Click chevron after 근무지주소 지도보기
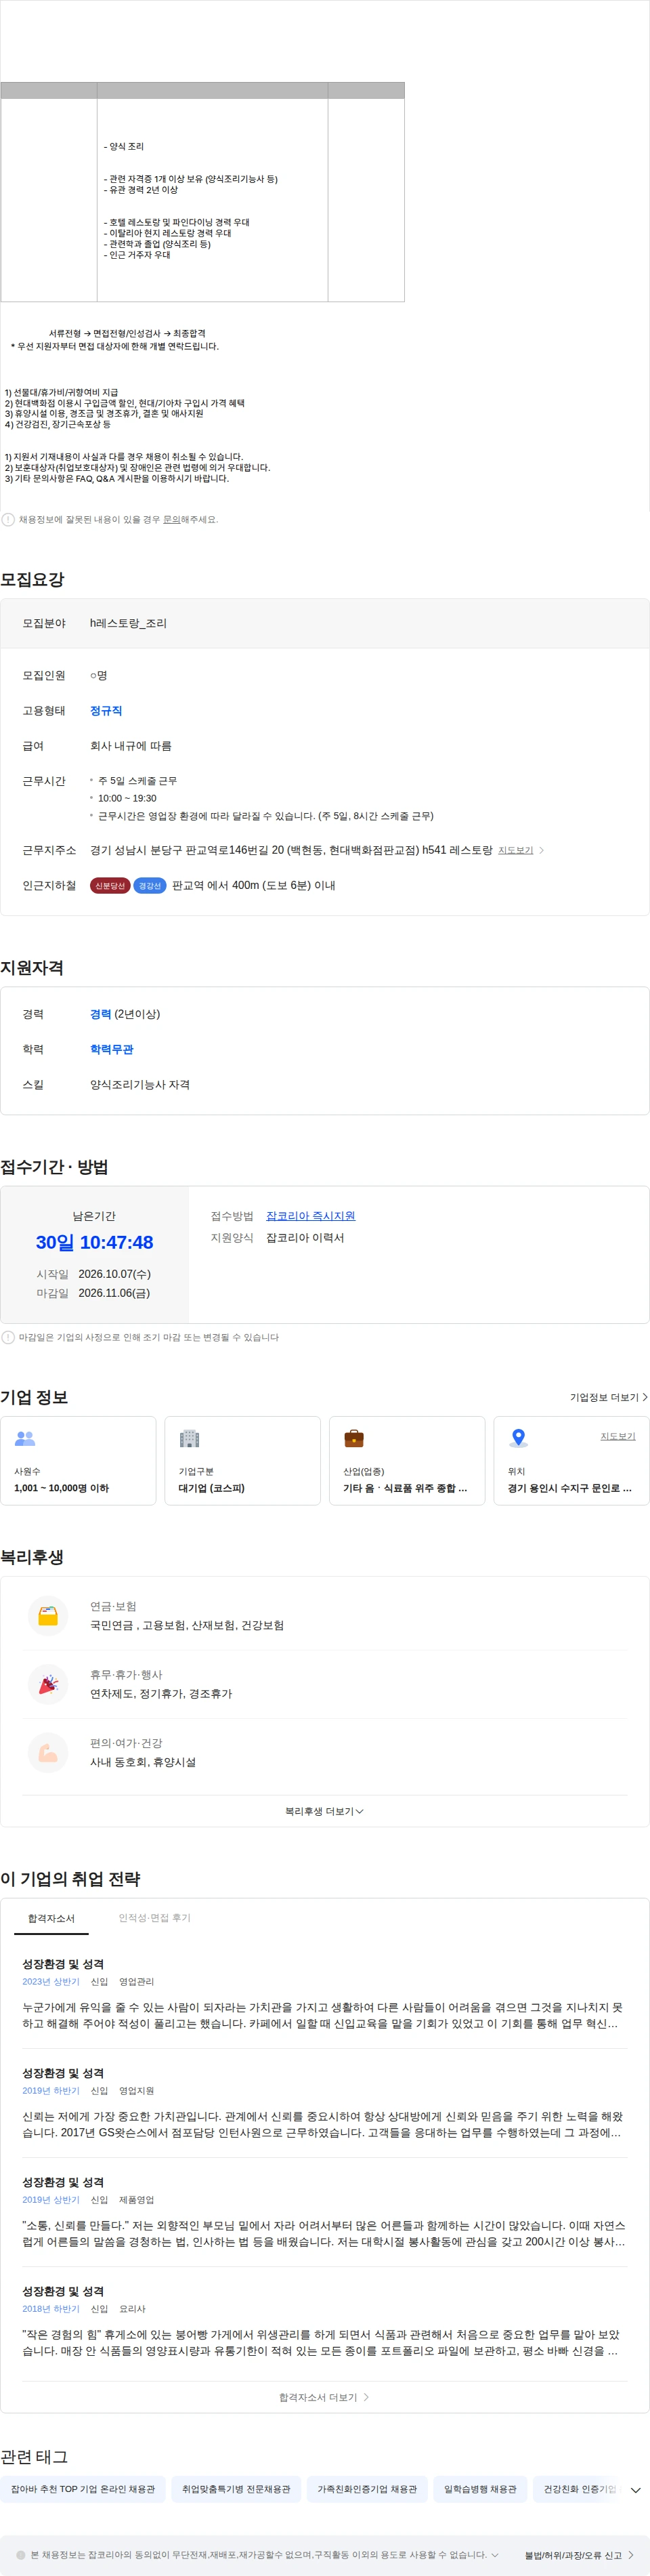The height and width of the screenshot is (2576, 650). 542,850
